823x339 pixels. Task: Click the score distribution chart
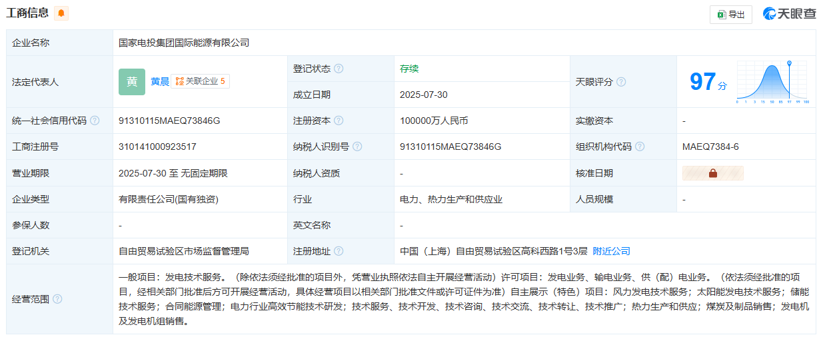(772, 82)
